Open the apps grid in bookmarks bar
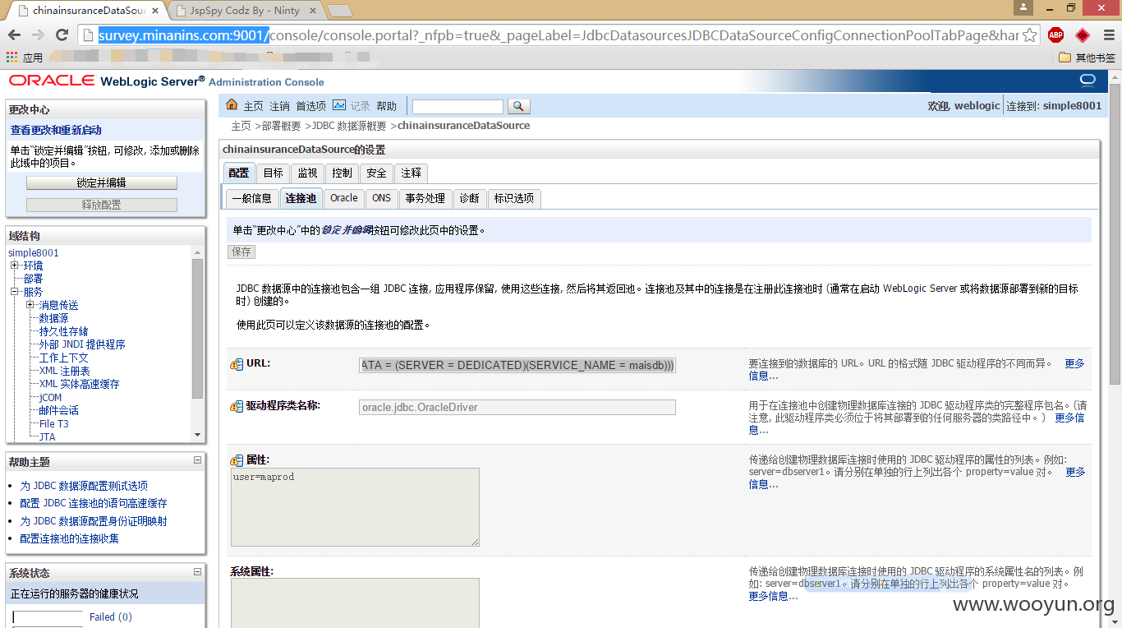1122x628 pixels. [x=11, y=58]
